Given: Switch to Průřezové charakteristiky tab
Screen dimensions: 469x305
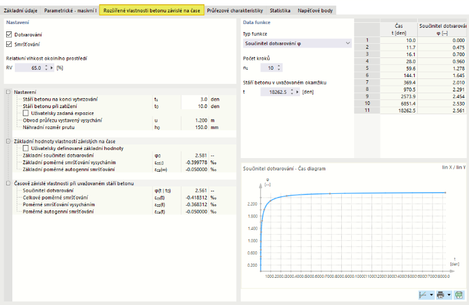Looking at the screenshot, I should tap(234, 10).
